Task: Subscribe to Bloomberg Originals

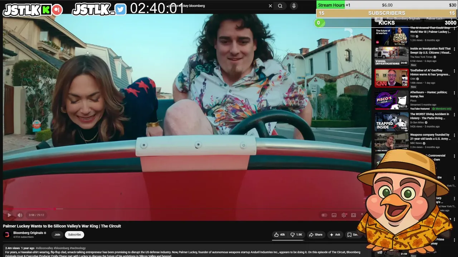Action: [x=74, y=235]
